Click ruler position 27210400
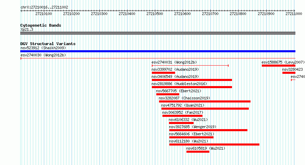The image size is (305, 165). (127, 14)
